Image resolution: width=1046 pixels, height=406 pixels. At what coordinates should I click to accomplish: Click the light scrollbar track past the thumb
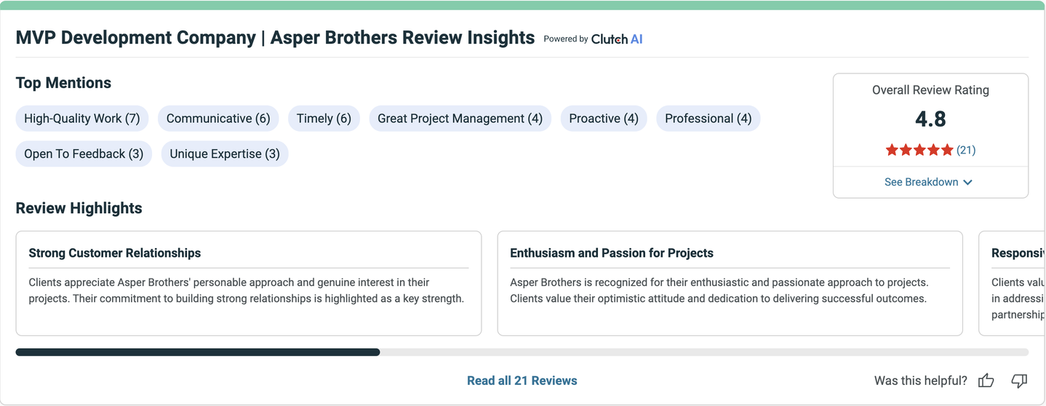pos(704,352)
